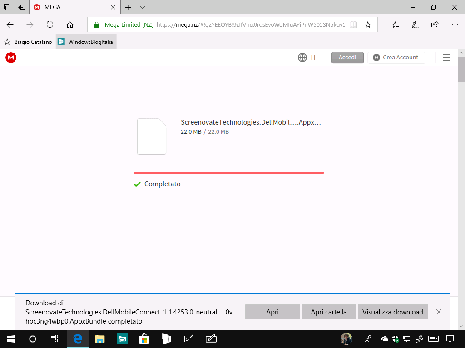This screenshot has width=465, height=348.
Task: Open Windows Ink Workspace tray icon
Action: tap(419, 339)
